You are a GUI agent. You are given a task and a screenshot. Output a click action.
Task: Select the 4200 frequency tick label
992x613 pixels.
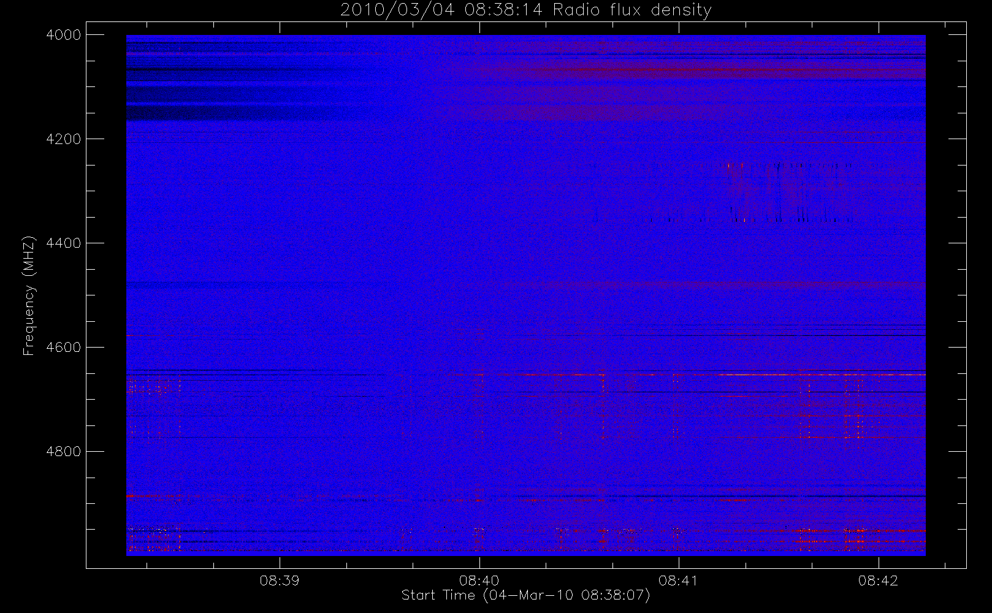click(x=64, y=139)
